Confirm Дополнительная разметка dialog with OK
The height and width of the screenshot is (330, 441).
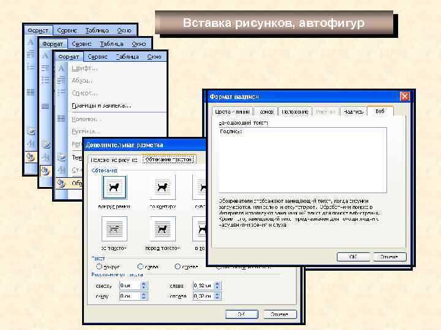[242, 314]
